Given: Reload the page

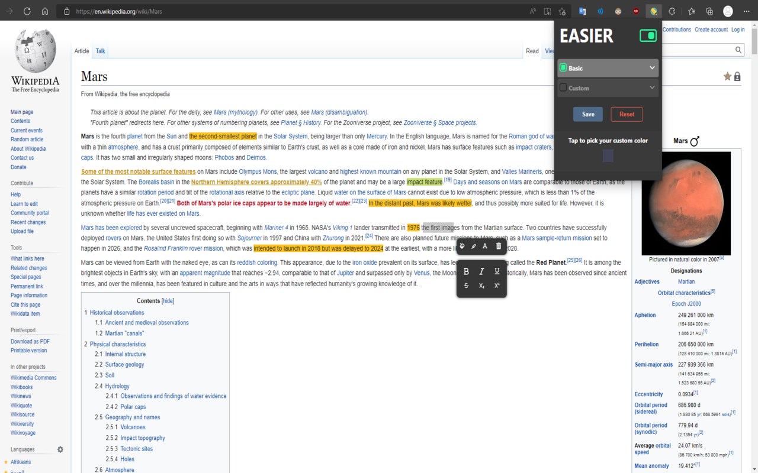Looking at the screenshot, I should tap(27, 11).
